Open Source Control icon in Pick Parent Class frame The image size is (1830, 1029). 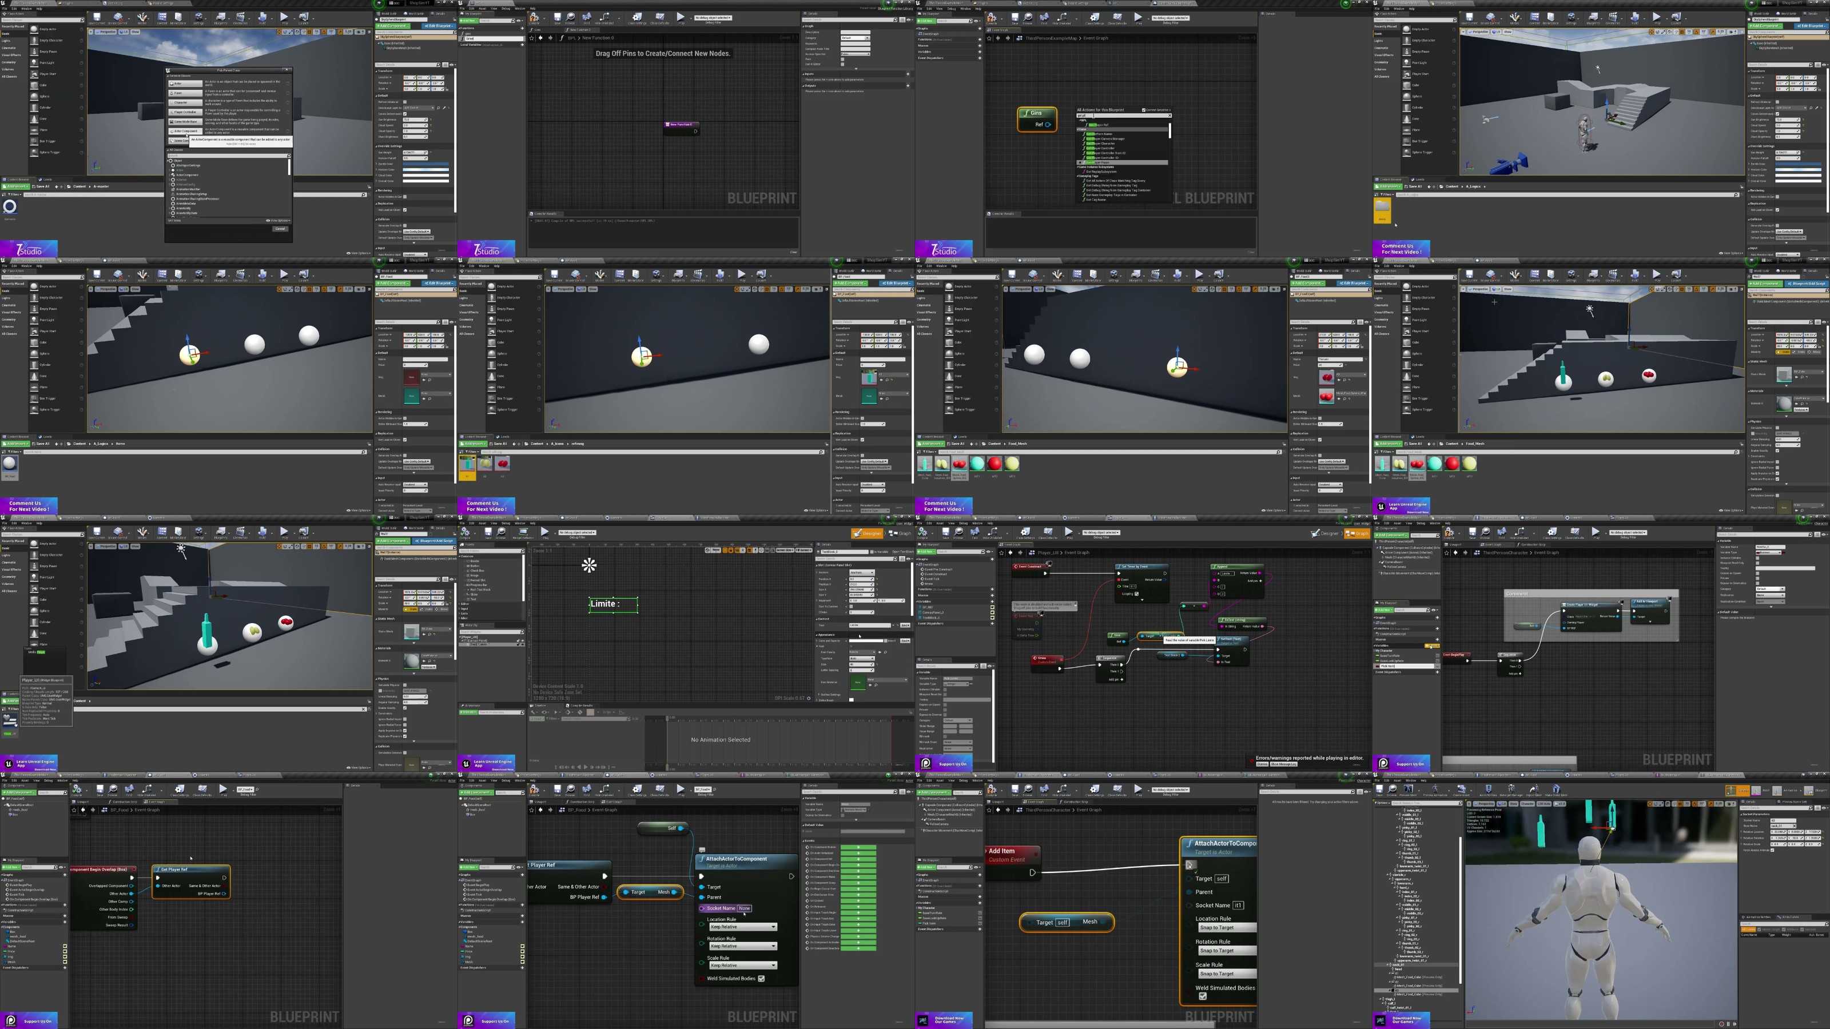coord(118,18)
